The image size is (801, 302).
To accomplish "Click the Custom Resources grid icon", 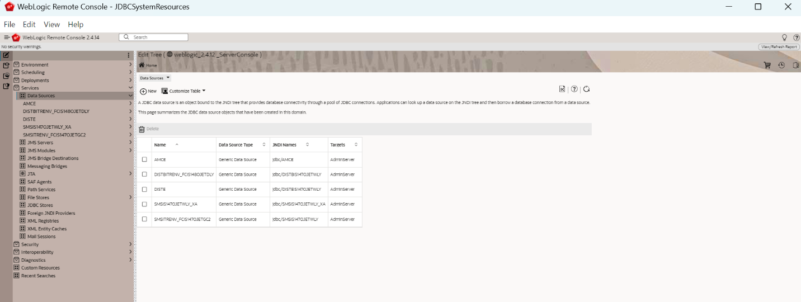I will 16,268.
